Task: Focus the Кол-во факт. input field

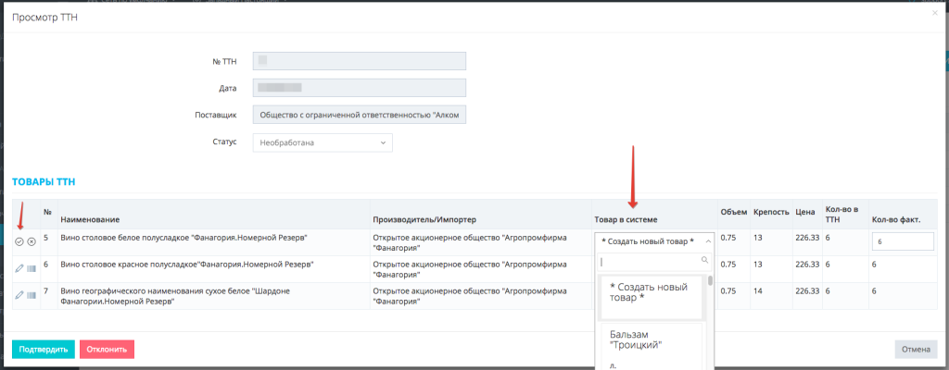Action: tap(902, 241)
